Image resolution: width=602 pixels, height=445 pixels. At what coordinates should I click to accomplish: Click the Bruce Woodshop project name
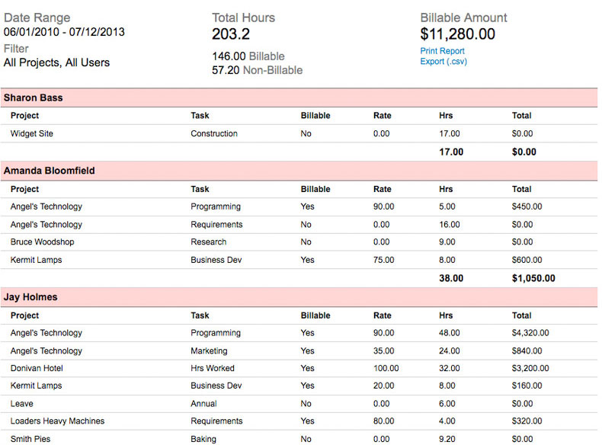41,242
